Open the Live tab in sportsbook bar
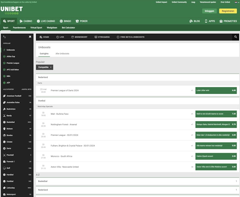Image resolution: width=240 pixels, height=197 pixels. click(x=60, y=37)
